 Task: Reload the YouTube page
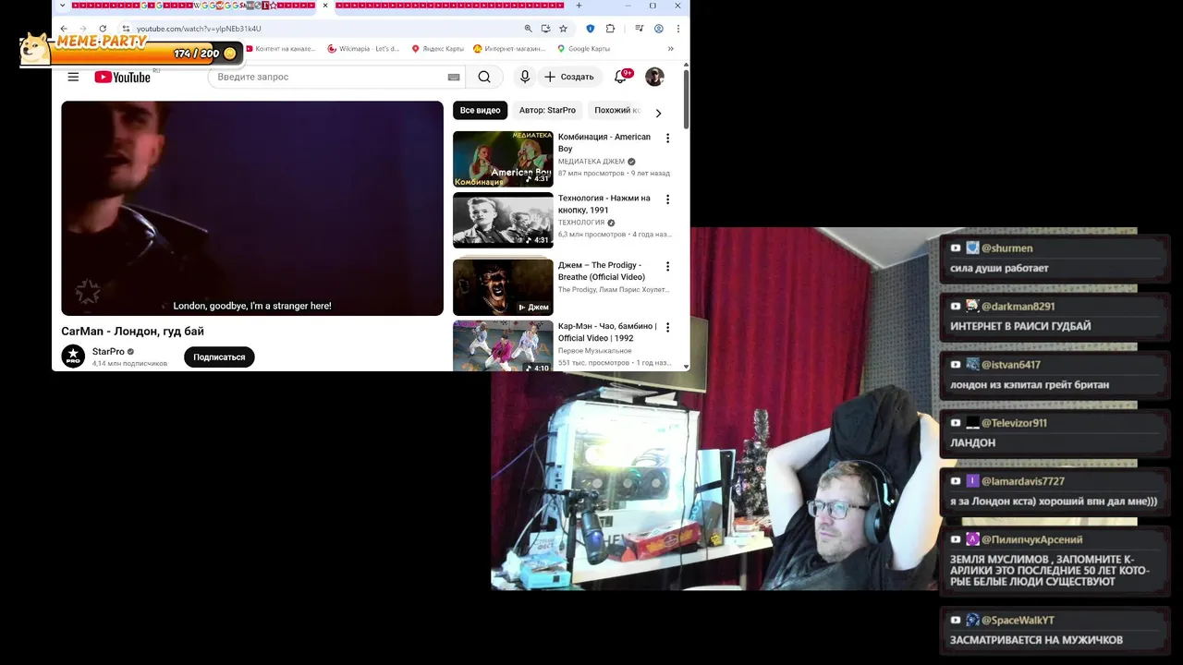[x=103, y=29]
